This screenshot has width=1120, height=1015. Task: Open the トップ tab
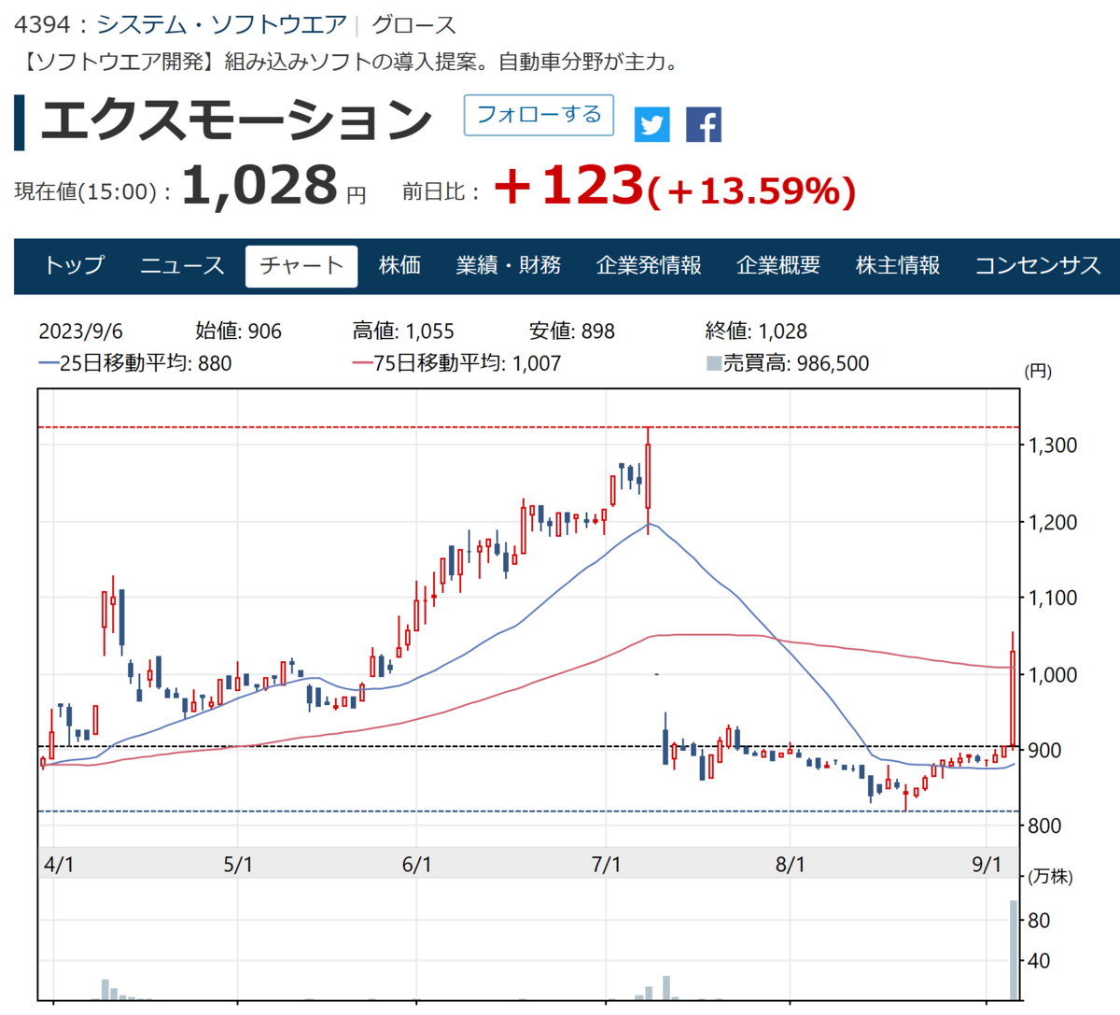pos(75,266)
